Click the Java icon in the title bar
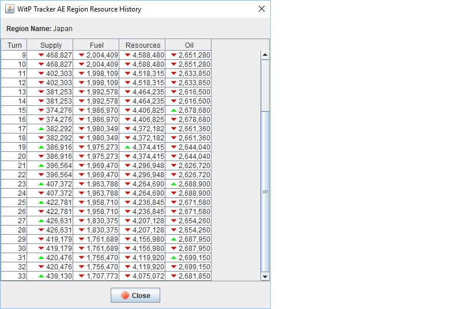 (10, 9)
